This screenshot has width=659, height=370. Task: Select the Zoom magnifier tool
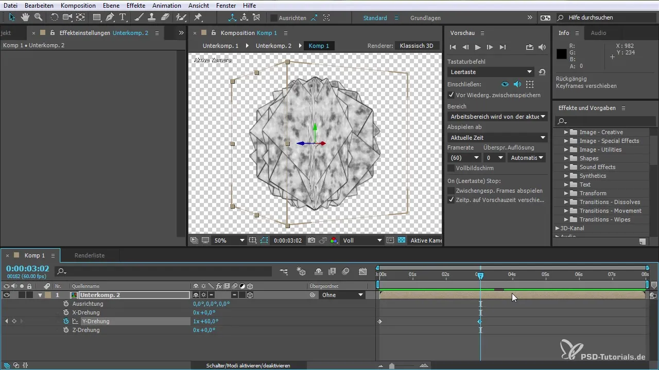click(x=38, y=17)
